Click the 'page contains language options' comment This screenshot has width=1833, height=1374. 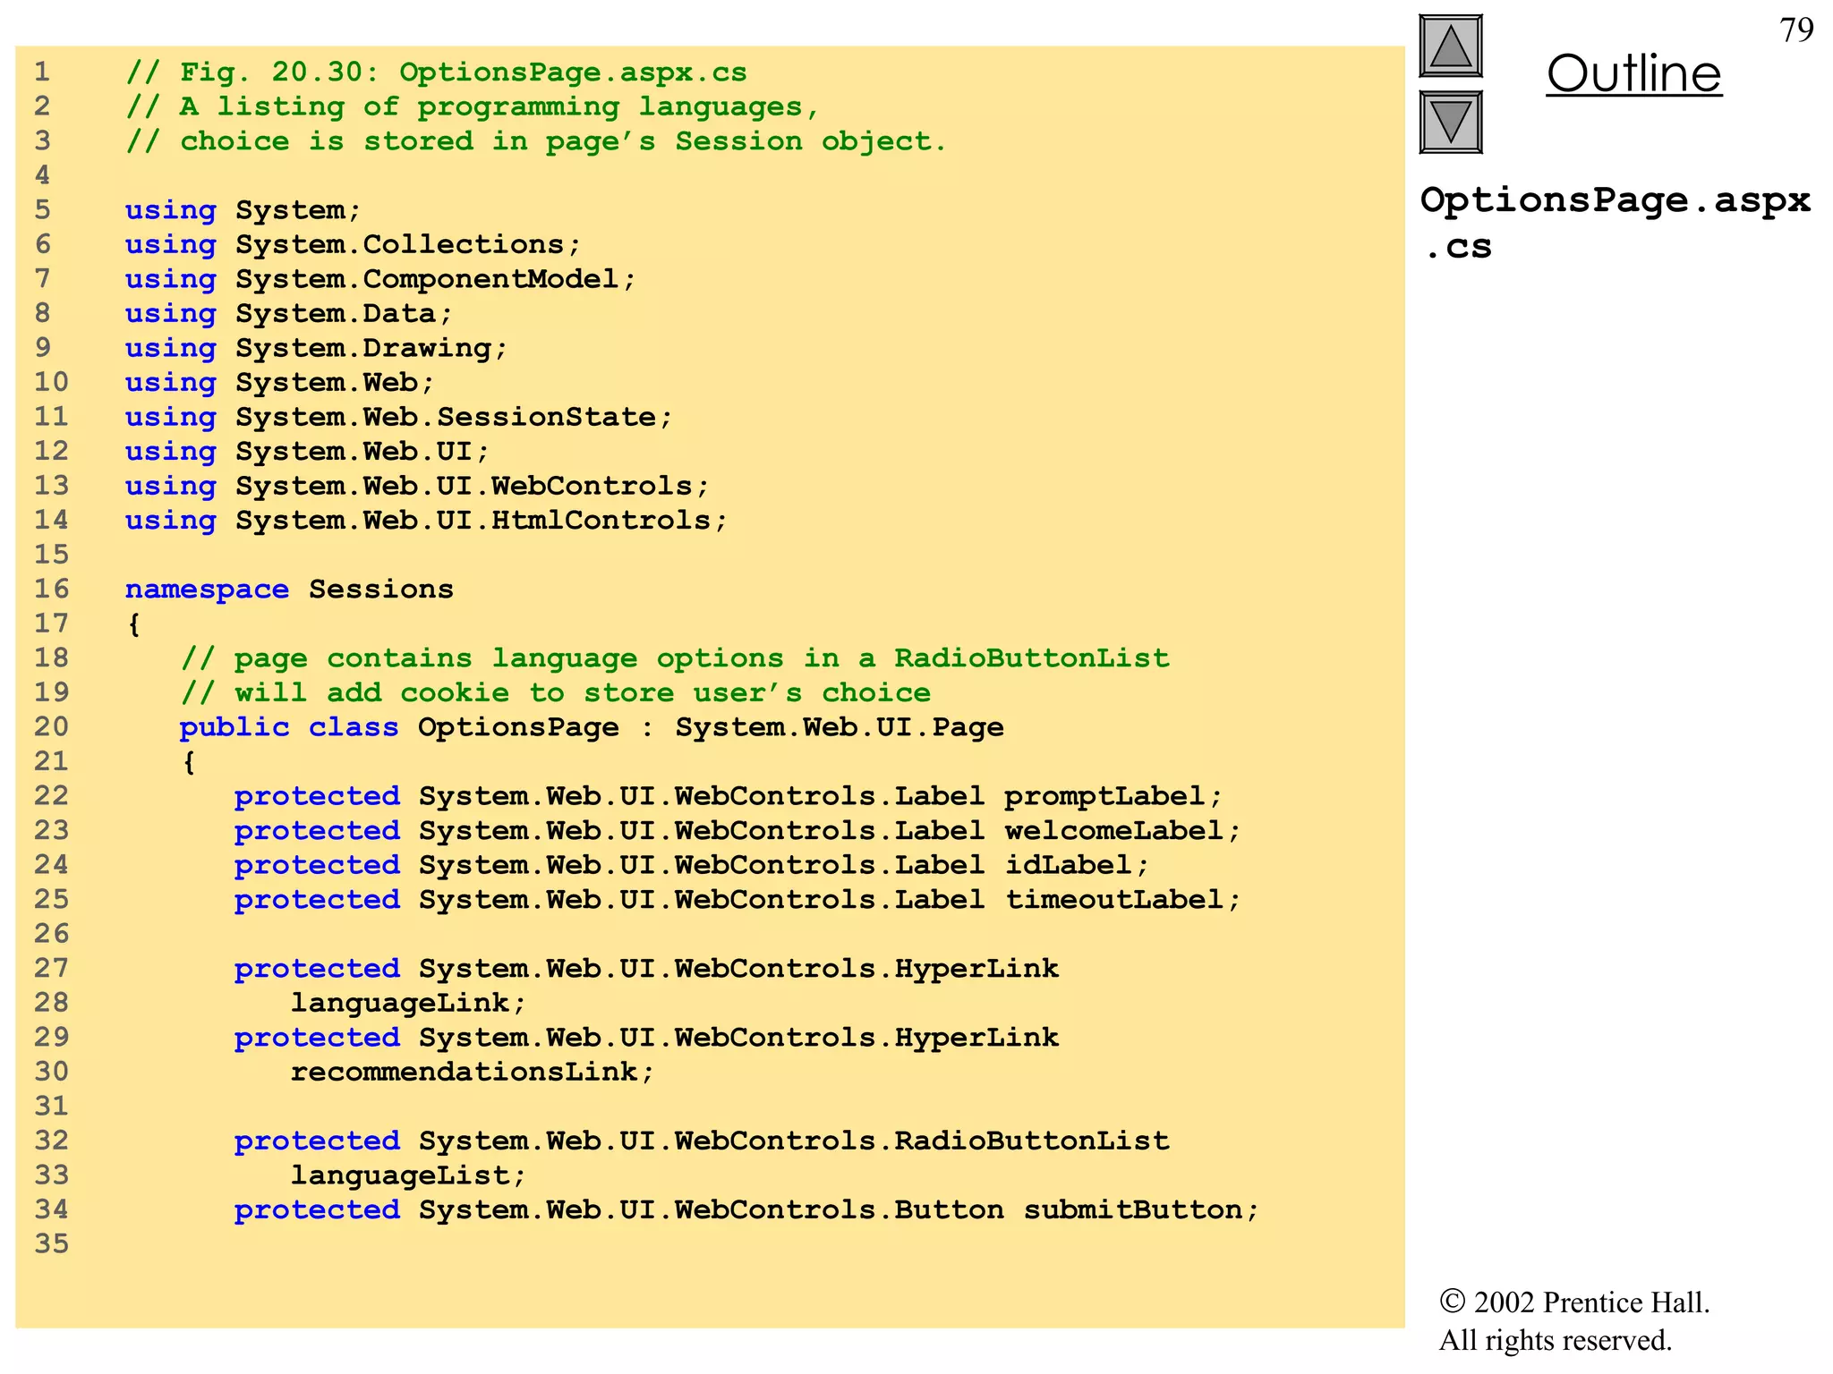(x=675, y=658)
